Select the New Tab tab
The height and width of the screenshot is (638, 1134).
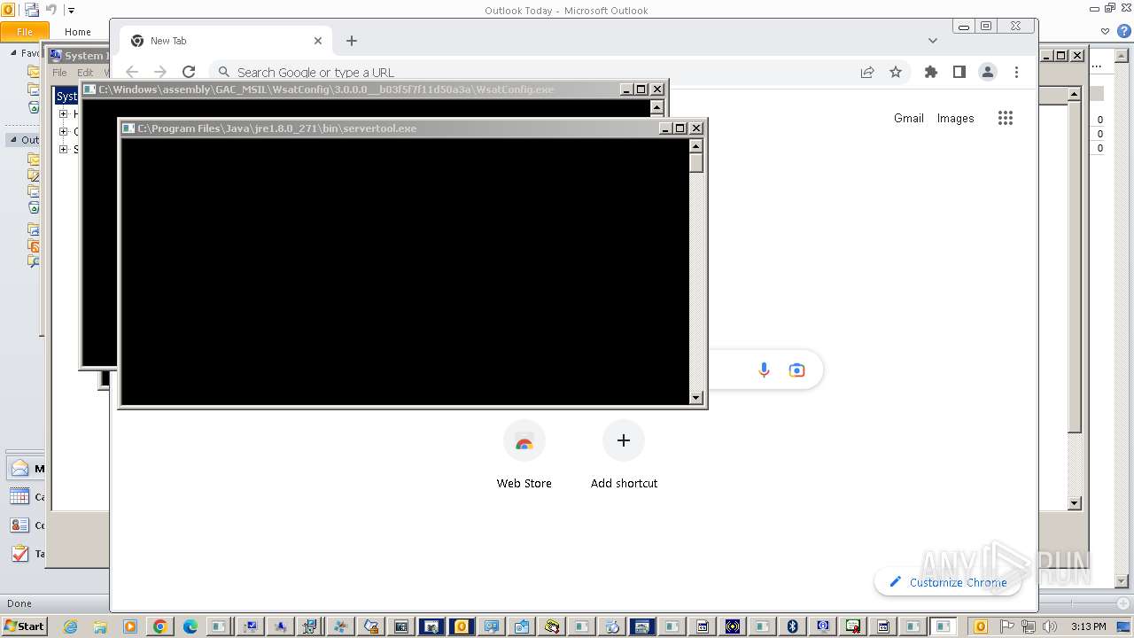(x=226, y=41)
